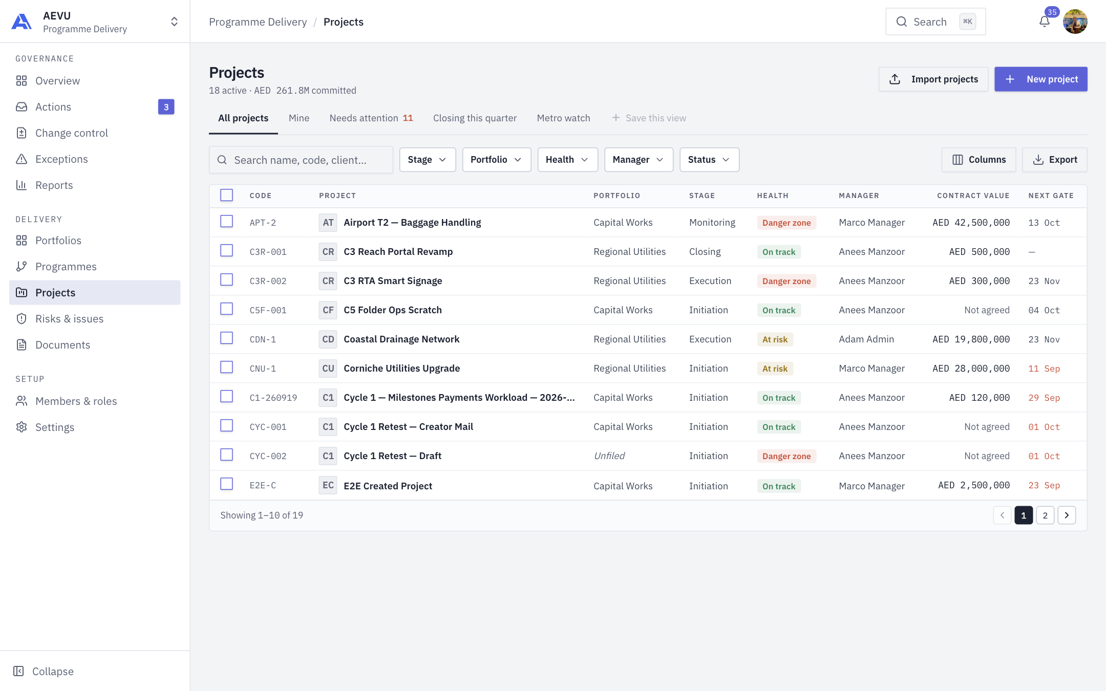This screenshot has width=1106, height=691.
Task: Open Documents section
Action: [x=95, y=345]
